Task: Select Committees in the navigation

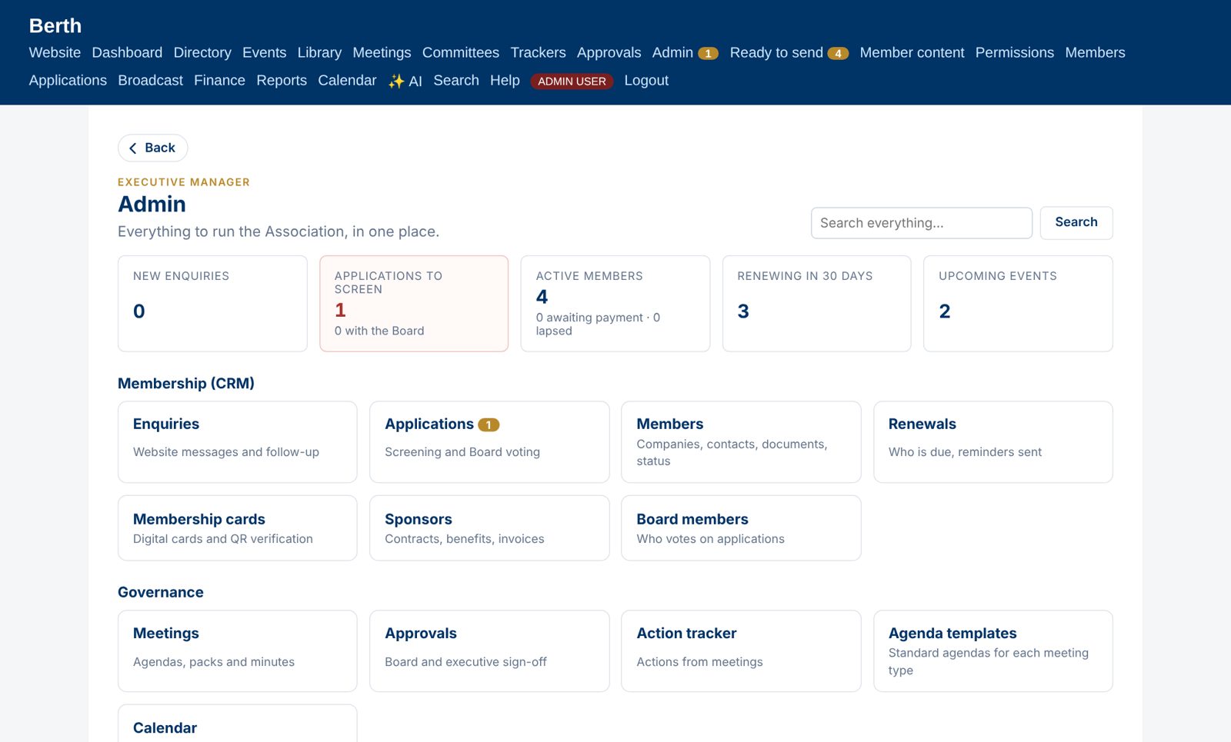Action: tap(461, 52)
